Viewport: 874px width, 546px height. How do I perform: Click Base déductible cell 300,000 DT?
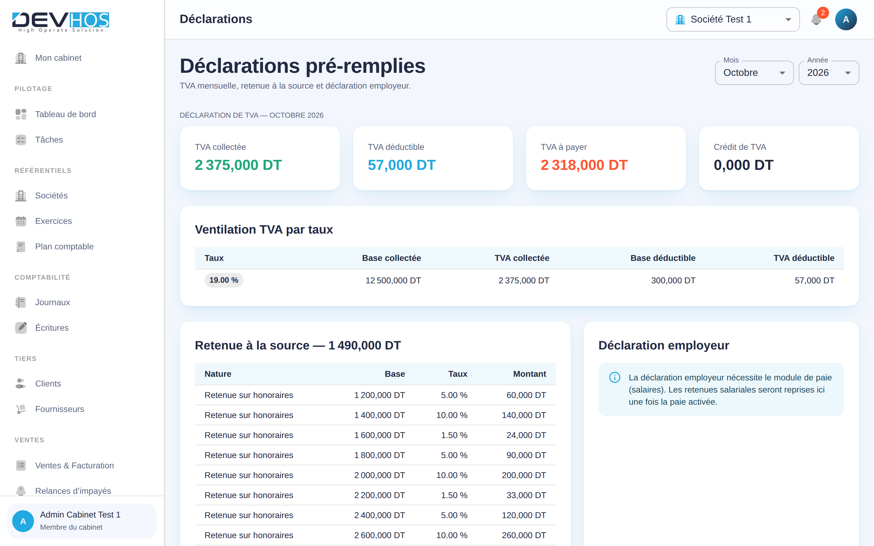tap(673, 281)
